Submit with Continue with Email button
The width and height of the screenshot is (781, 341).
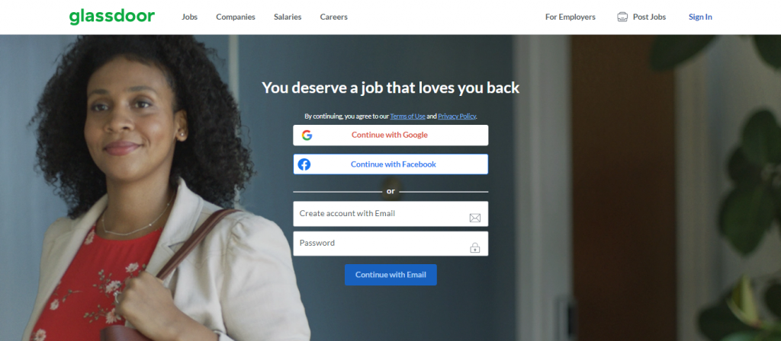pos(390,275)
